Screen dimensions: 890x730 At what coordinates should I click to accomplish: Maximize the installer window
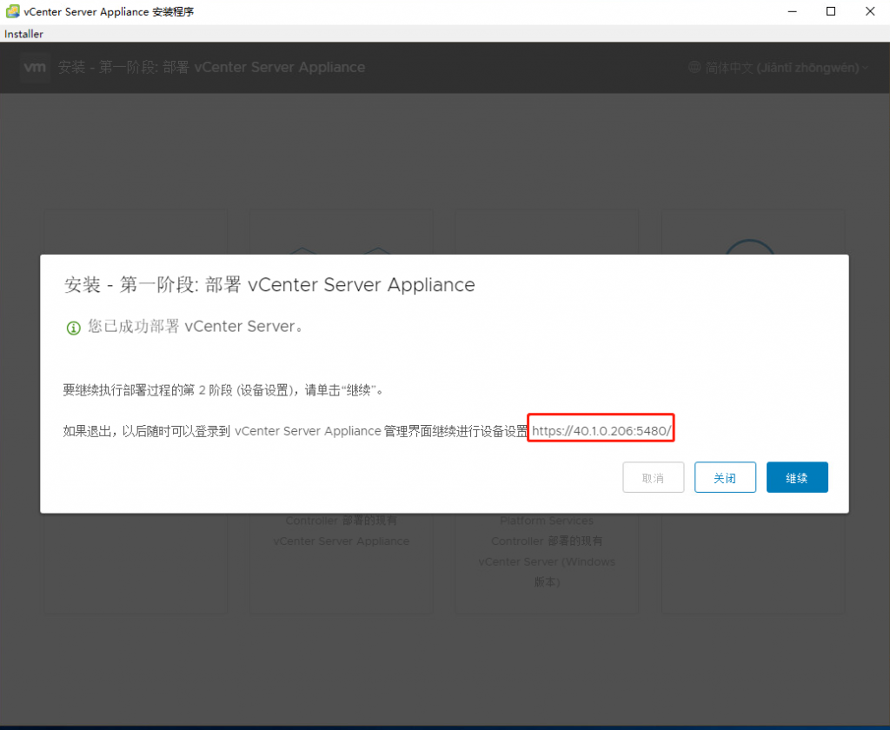point(831,11)
